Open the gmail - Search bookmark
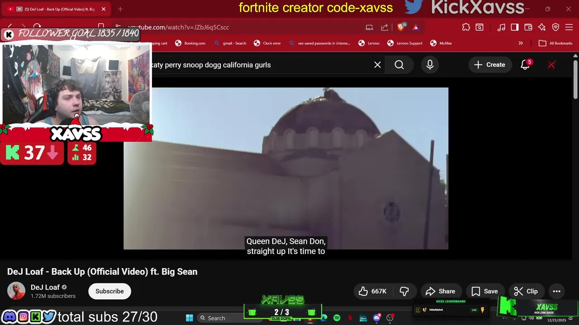This screenshot has height=325, width=579. click(230, 43)
